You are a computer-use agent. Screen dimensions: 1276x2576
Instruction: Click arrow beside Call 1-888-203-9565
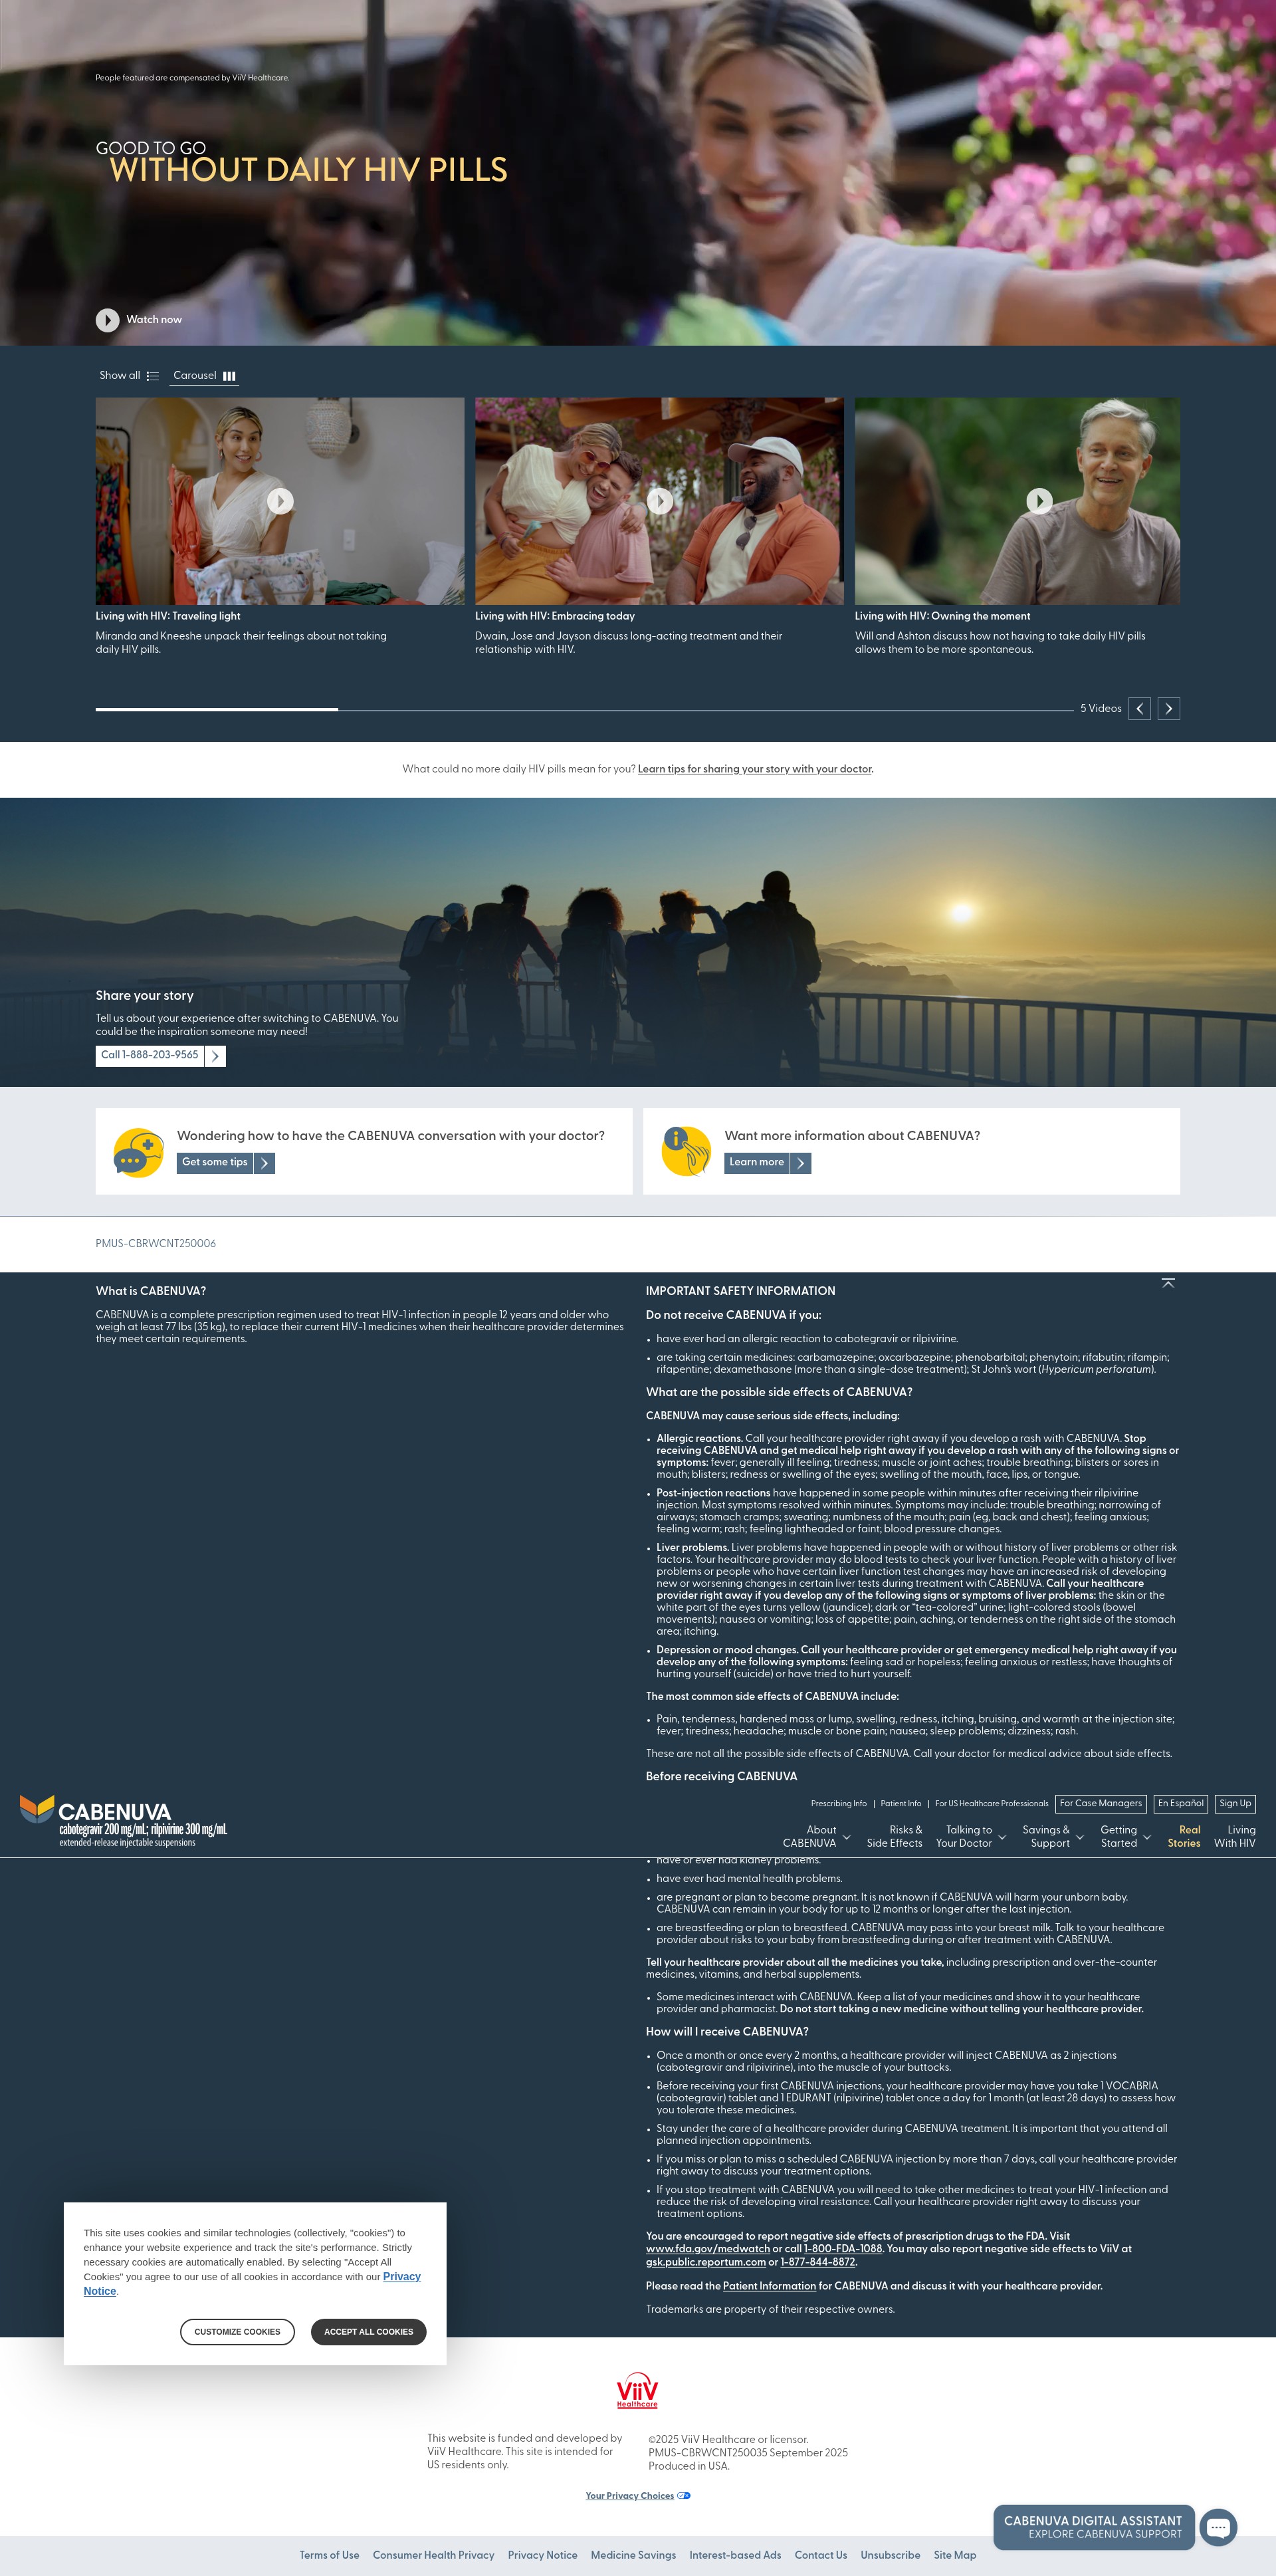pos(215,1056)
